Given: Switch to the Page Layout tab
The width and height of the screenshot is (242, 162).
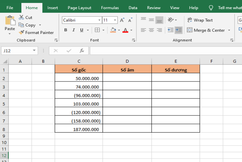Looking at the screenshot, I should click(x=80, y=8).
